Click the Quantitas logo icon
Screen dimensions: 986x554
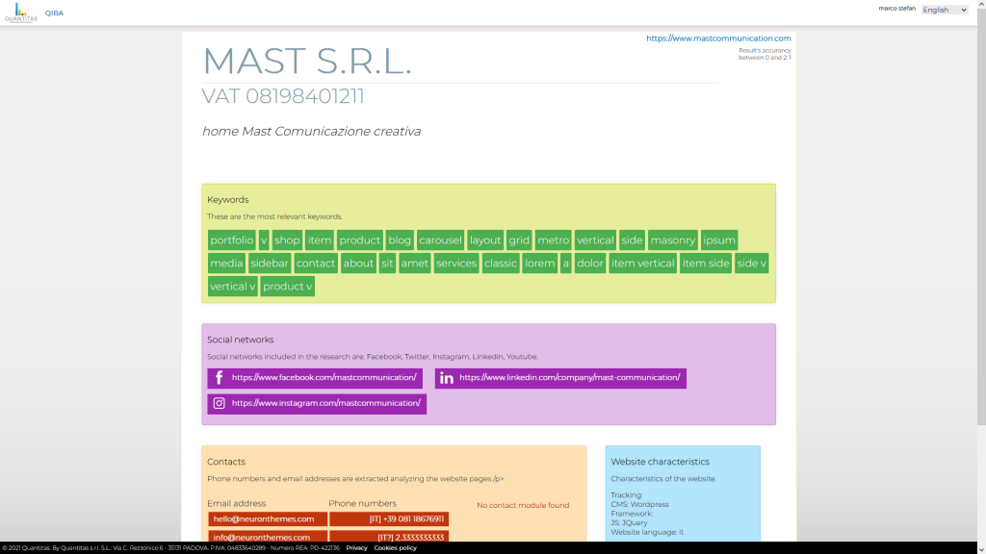pos(21,12)
